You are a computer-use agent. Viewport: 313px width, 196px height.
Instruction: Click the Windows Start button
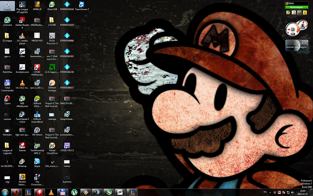point(5,192)
